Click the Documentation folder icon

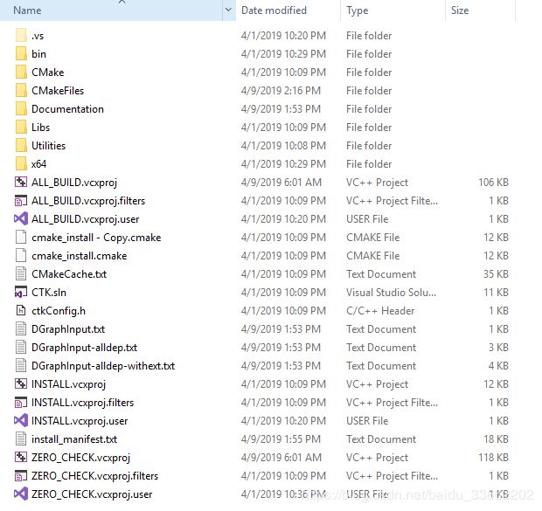pyautogui.click(x=21, y=109)
